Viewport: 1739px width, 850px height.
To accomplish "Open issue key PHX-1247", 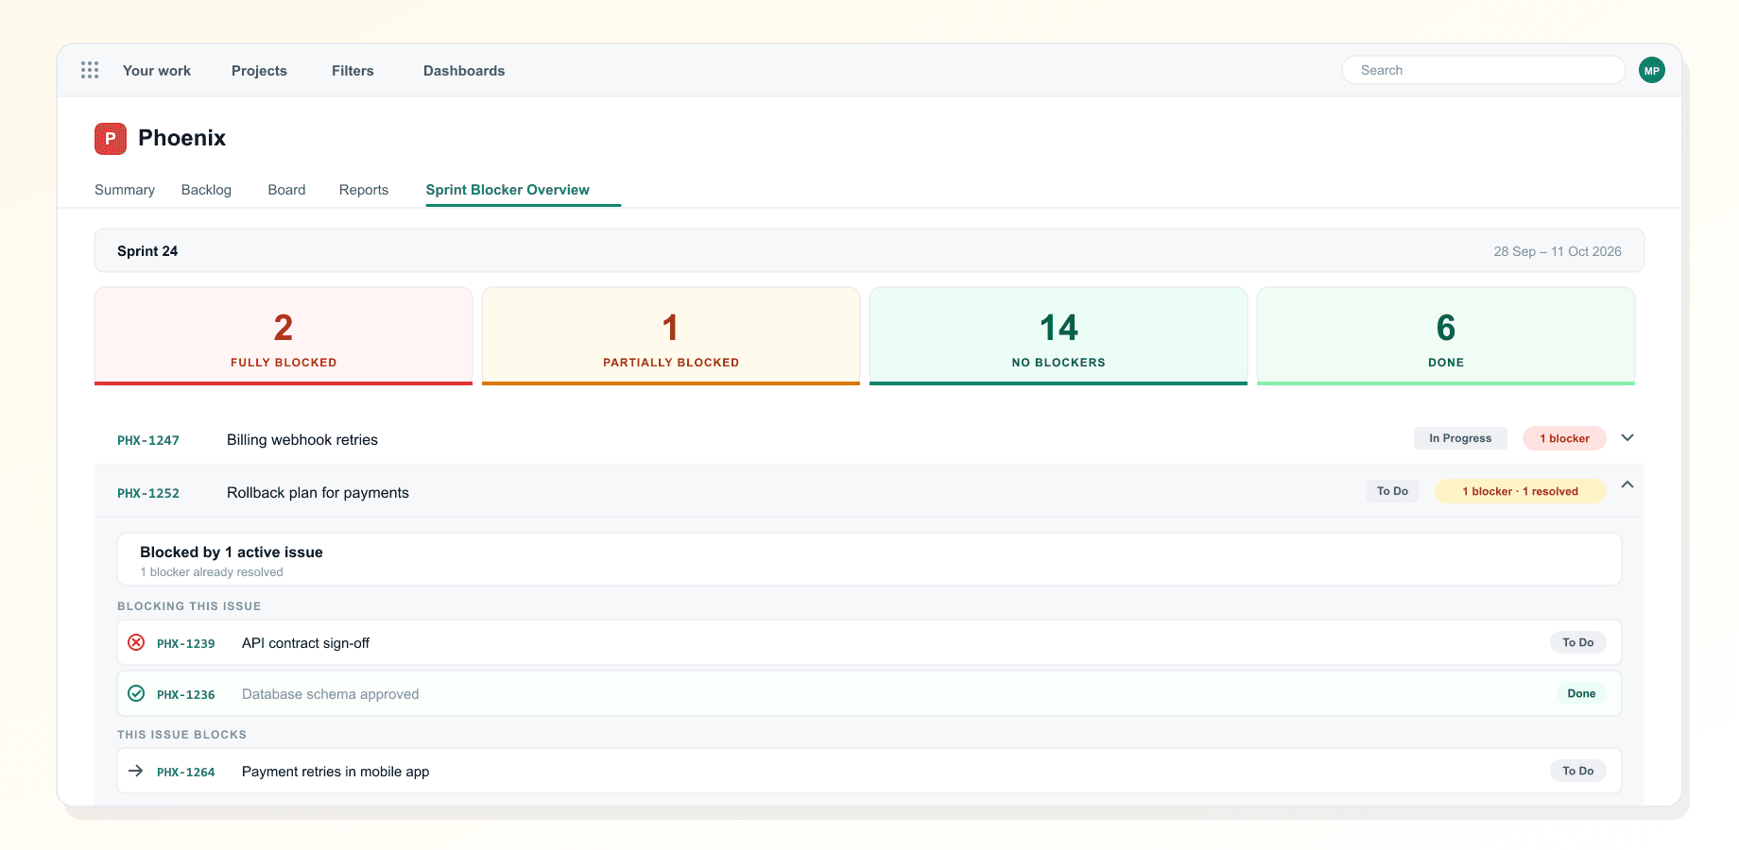I will coord(148,440).
